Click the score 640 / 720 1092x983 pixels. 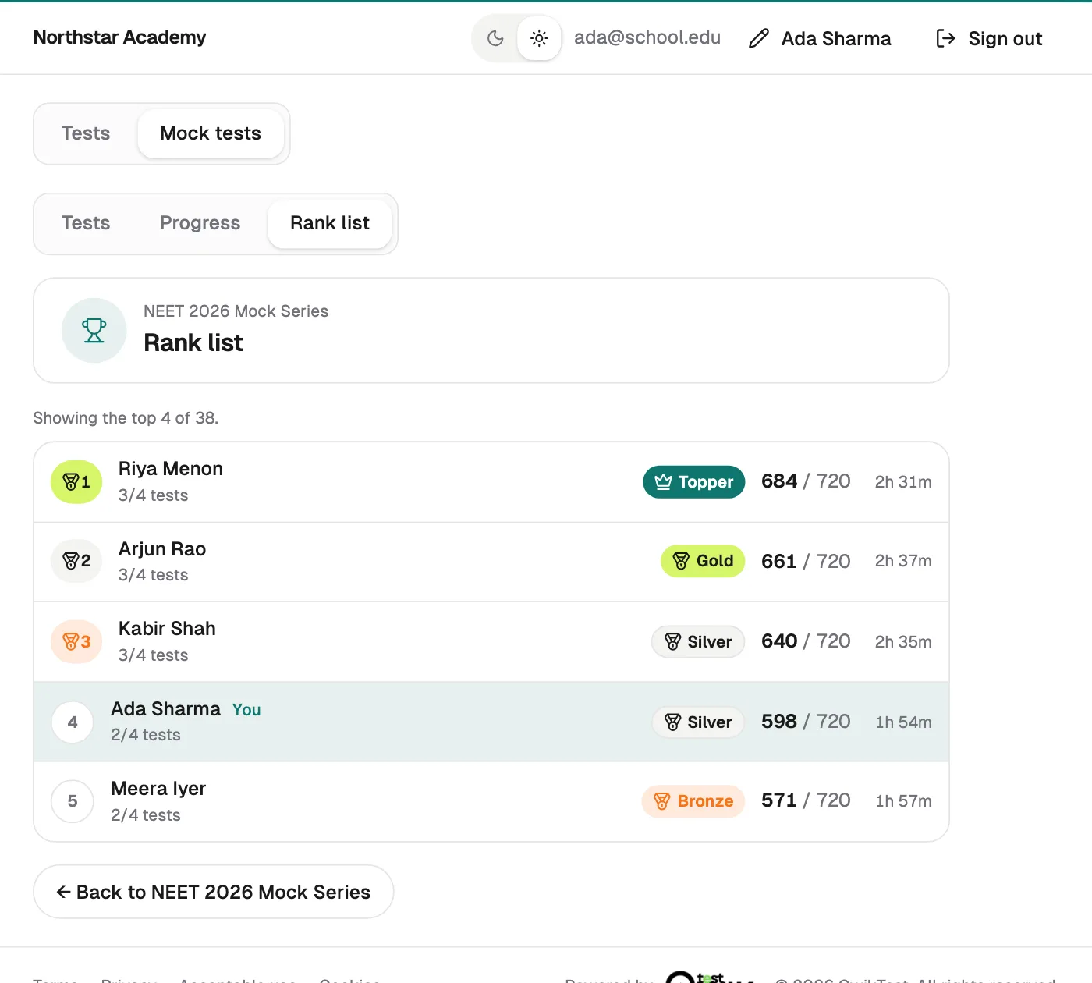coord(806,641)
